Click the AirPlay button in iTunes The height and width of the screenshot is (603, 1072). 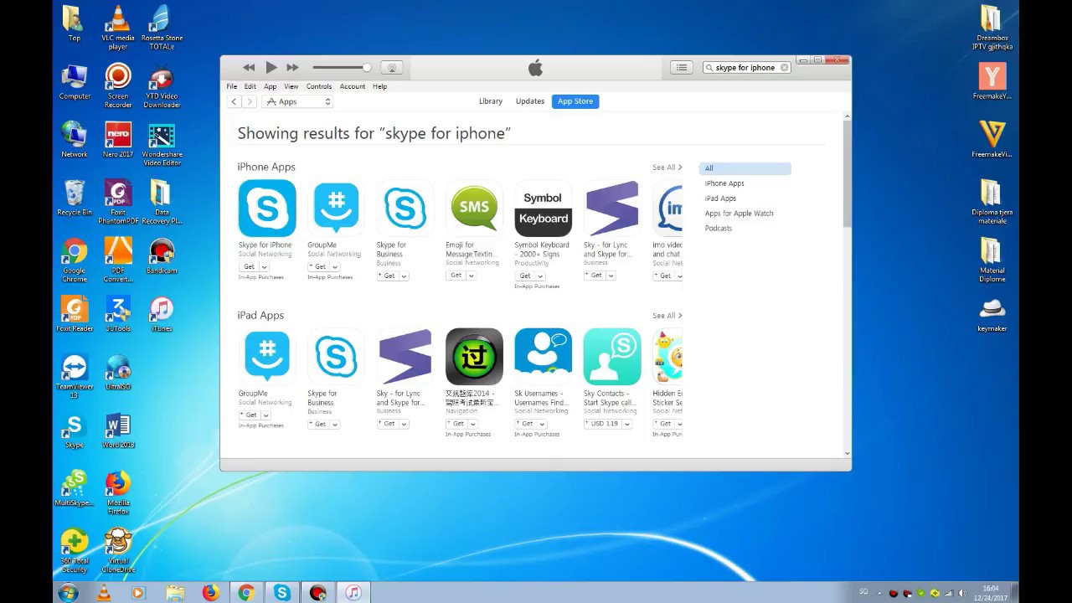391,68
